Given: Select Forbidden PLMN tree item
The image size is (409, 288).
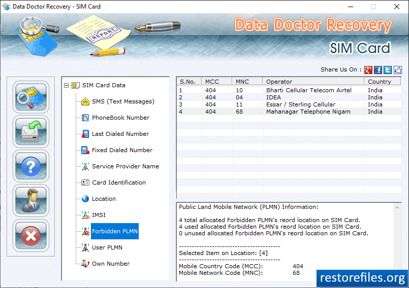Looking at the screenshot, I should click(115, 231).
